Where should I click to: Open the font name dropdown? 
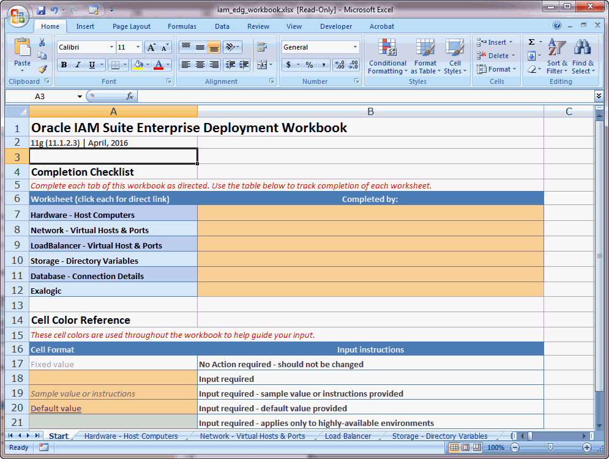(111, 47)
